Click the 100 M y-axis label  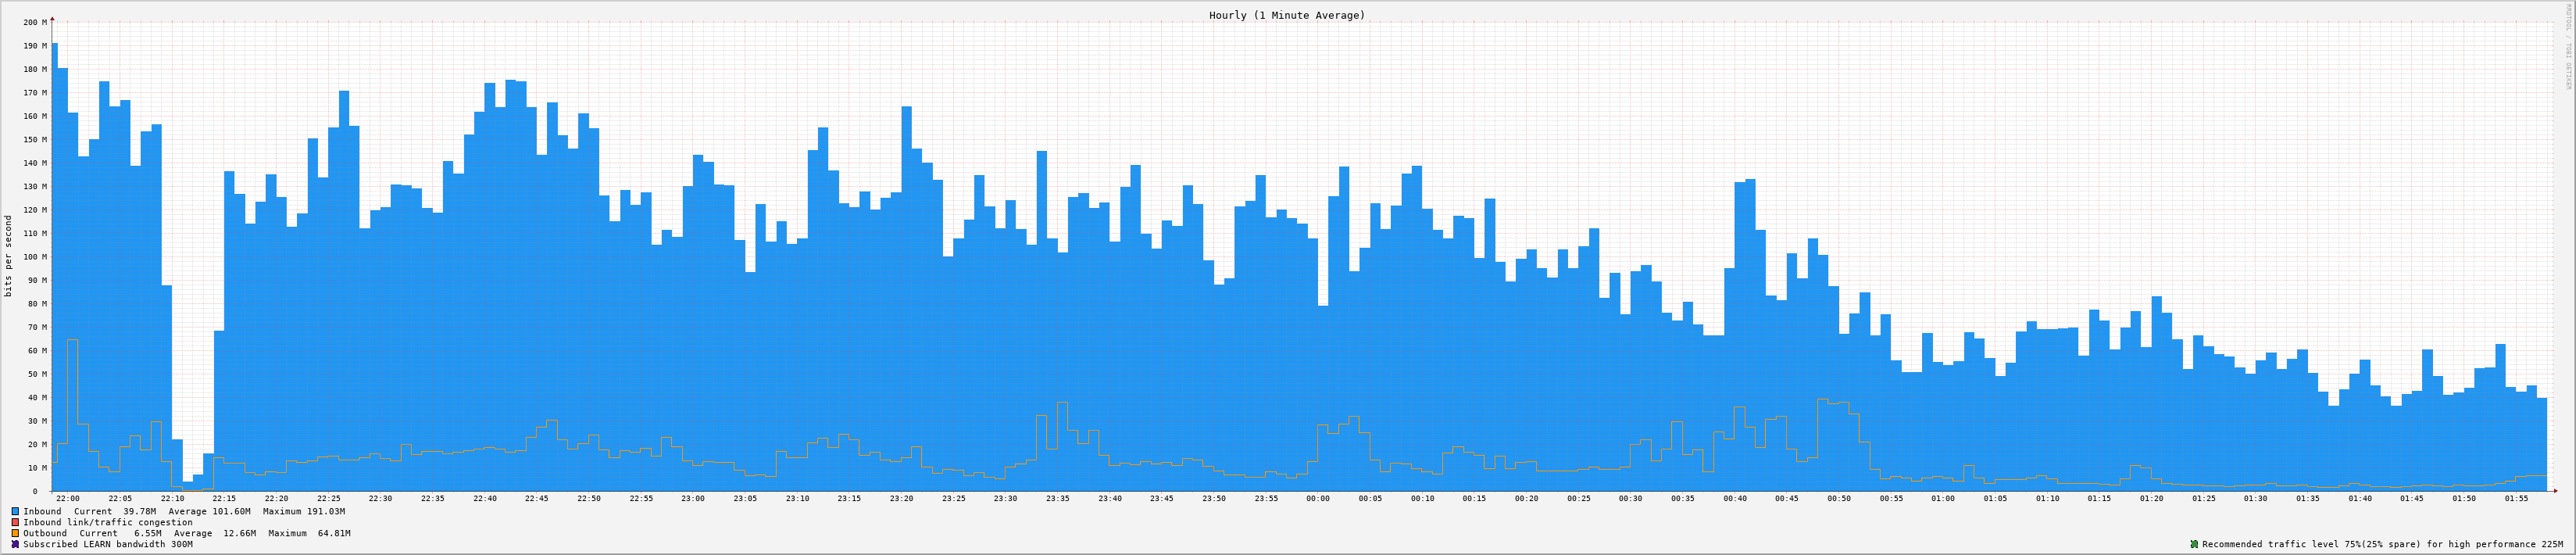35,257
